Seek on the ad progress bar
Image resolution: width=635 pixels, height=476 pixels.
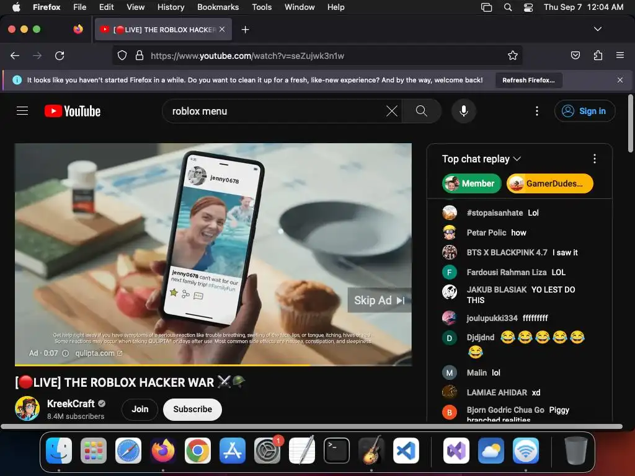click(213, 365)
